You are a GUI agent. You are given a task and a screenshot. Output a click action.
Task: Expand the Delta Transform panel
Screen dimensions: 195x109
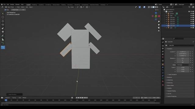click(x=172, y=74)
